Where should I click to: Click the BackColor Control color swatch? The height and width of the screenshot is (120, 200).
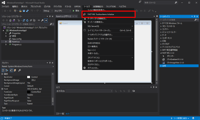tap(28, 77)
